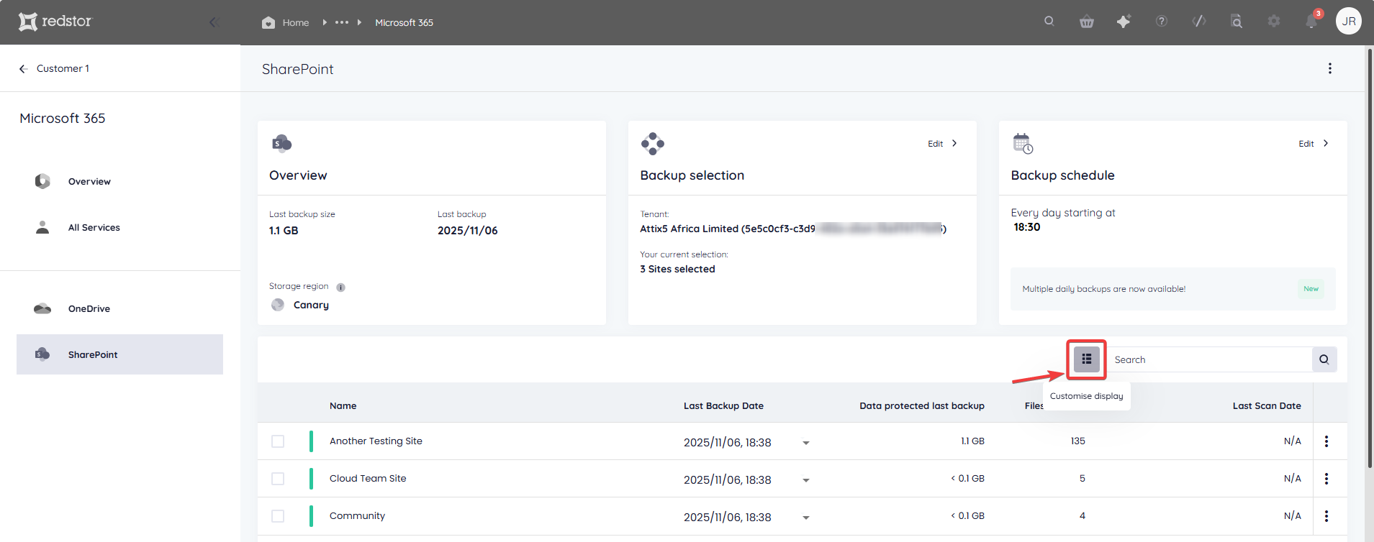Image resolution: width=1374 pixels, height=542 pixels.
Task: Sort by Name column header
Action: click(343, 405)
